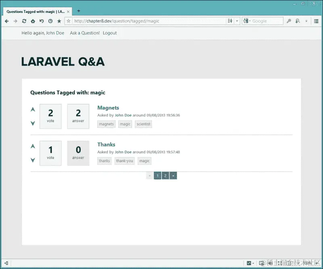
Task: Upvote the Magnets question
Action: [x=33, y=109]
